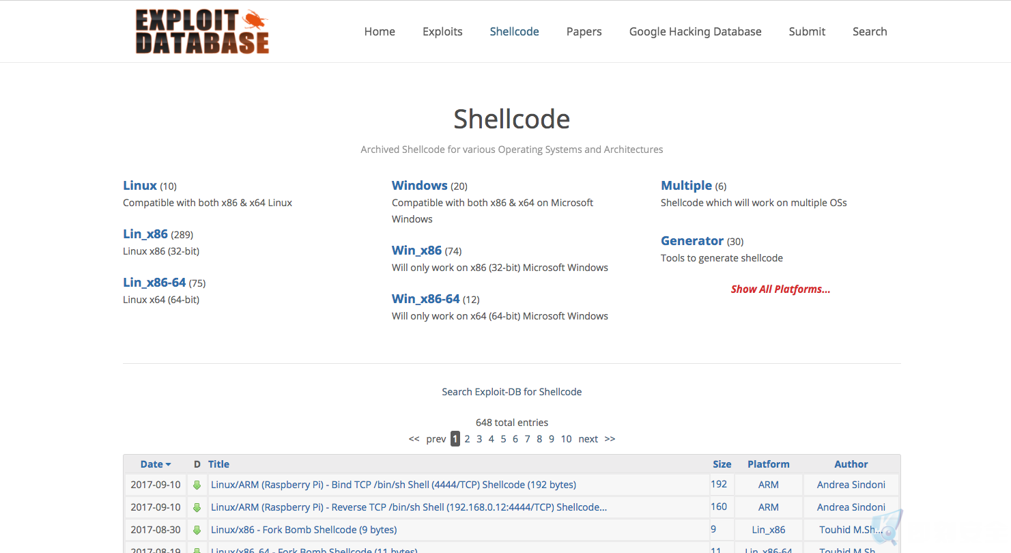
Task: Click the D column header
Action: (x=197, y=464)
